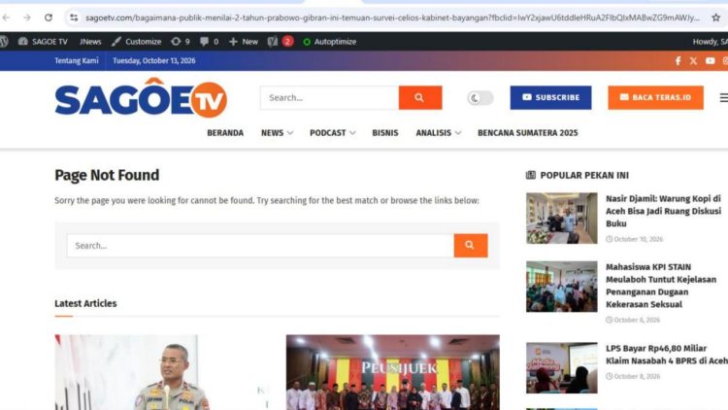Reload the page with the refresh icon
This screenshot has height=410, width=728.
49,17
